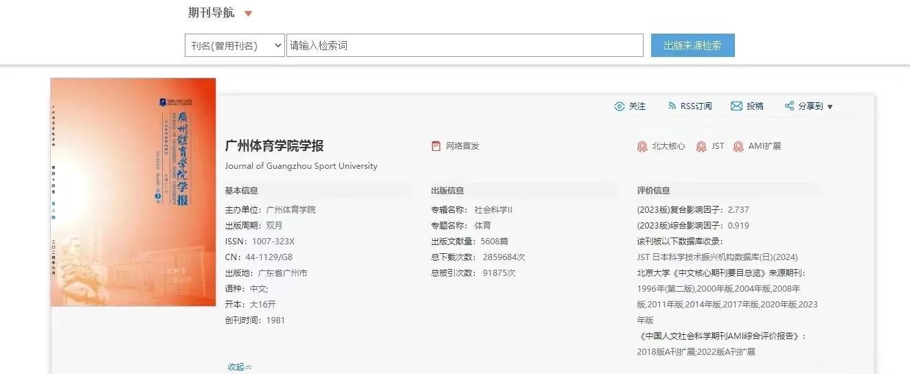Collapse journal details with 收起
This screenshot has width=910, height=374.
tap(240, 367)
